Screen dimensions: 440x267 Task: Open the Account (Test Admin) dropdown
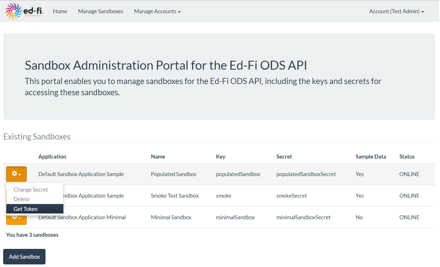[397, 11]
